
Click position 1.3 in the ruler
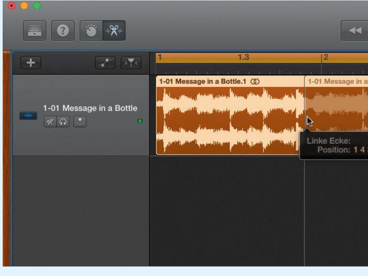[x=243, y=57]
